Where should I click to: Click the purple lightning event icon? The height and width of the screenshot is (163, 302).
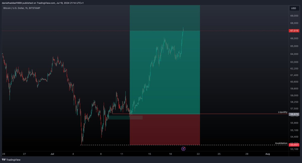click(183, 149)
